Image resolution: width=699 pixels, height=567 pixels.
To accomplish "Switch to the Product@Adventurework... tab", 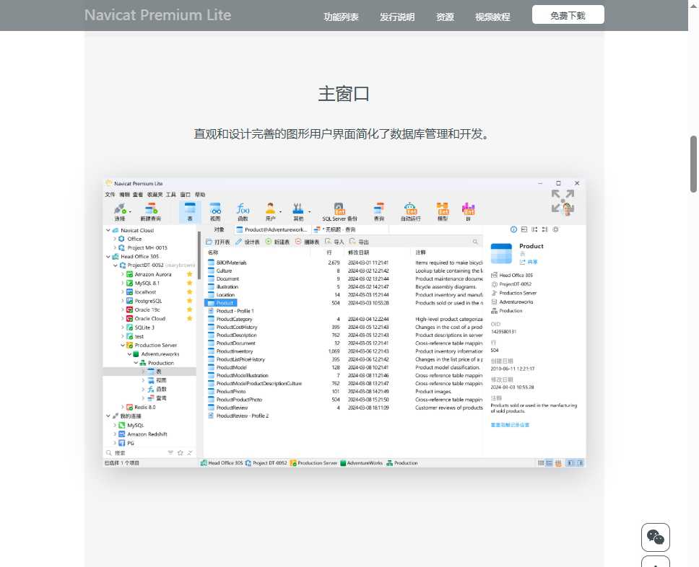I will tap(272, 229).
